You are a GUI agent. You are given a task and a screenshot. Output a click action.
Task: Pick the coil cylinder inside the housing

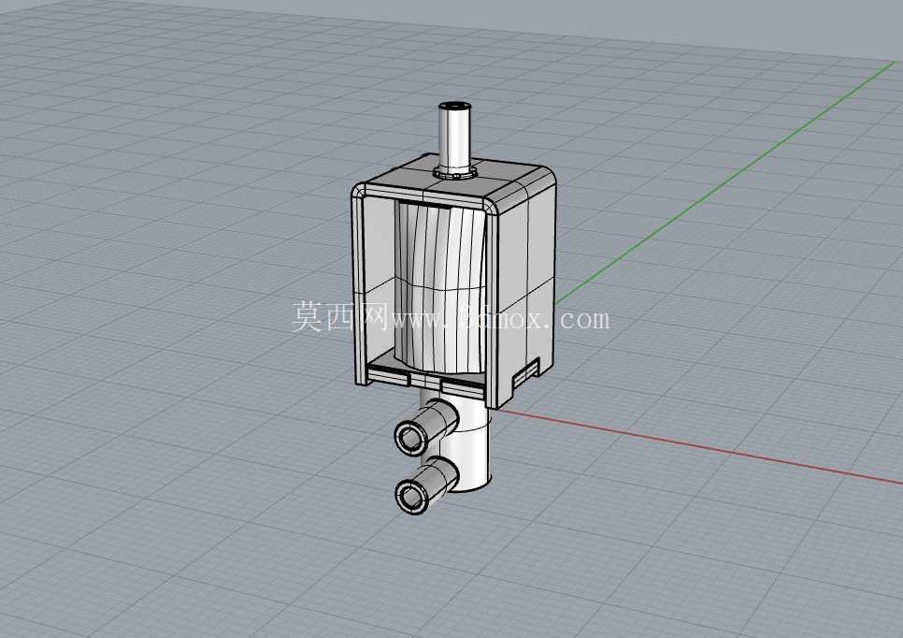point(440,287)
